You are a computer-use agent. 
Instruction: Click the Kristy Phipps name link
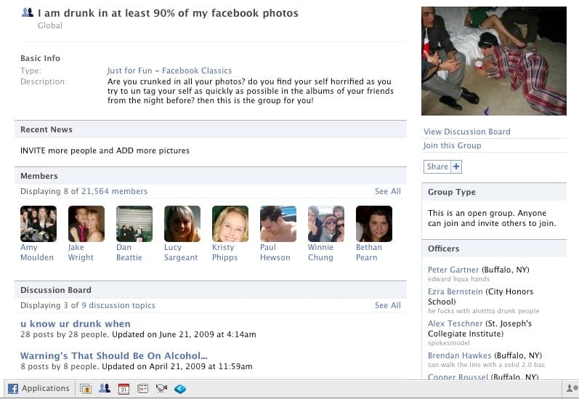(225, 252)
